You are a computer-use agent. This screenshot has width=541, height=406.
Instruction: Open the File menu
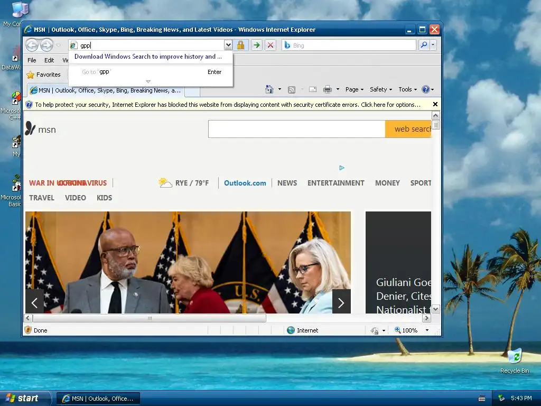coord(32,60)
